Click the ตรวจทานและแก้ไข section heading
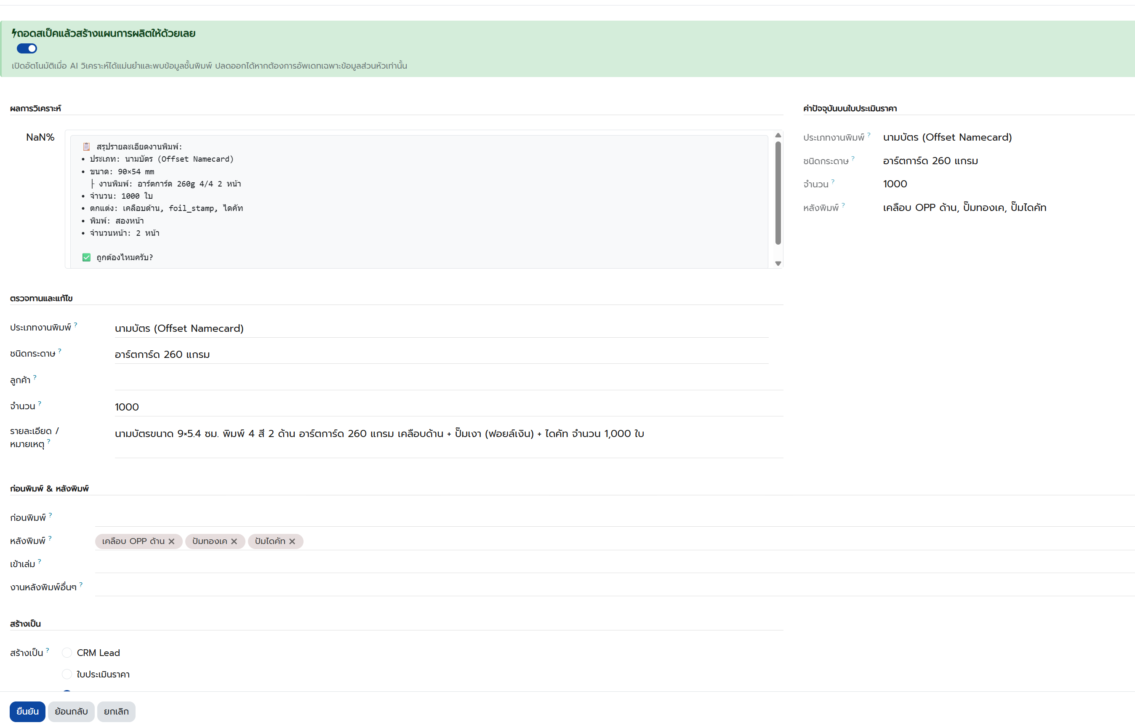This screenshot has width=1135, height=728. [41, 298]
